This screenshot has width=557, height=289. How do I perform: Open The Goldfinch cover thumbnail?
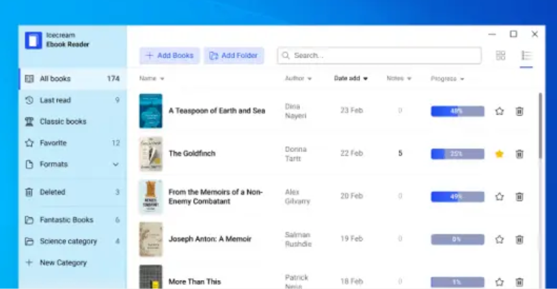(150, 154)
